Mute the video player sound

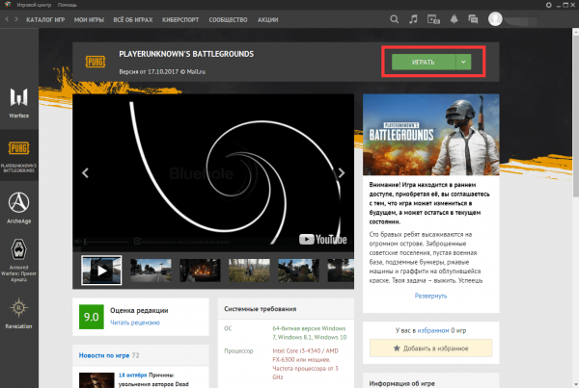click(78, 242)
